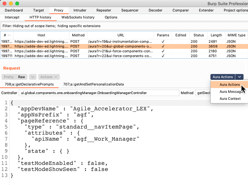
Task: Sort by the # column header
Action: coord(7,35)
